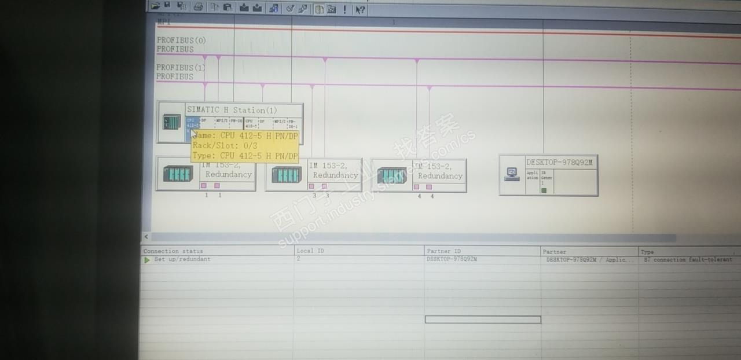Viewport: 741px width, 360px height.
Task: Click the horizontal scrollbar left arrow
Action: pos(146,237)
